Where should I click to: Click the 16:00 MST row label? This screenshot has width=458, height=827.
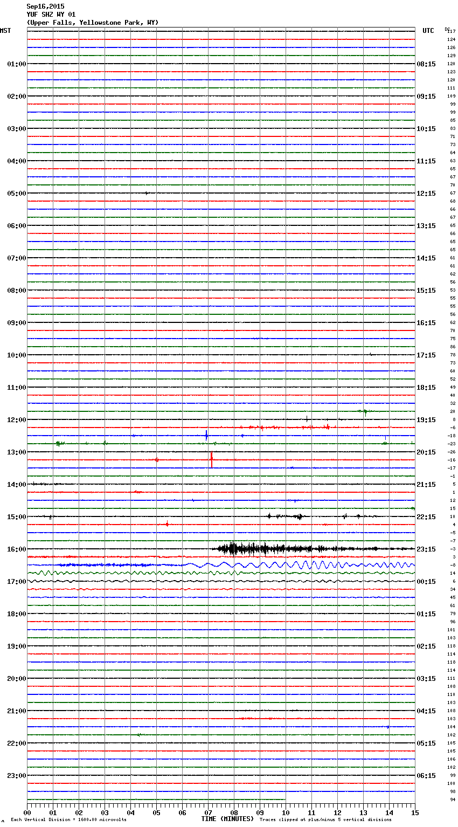click(x=16, y=549)
